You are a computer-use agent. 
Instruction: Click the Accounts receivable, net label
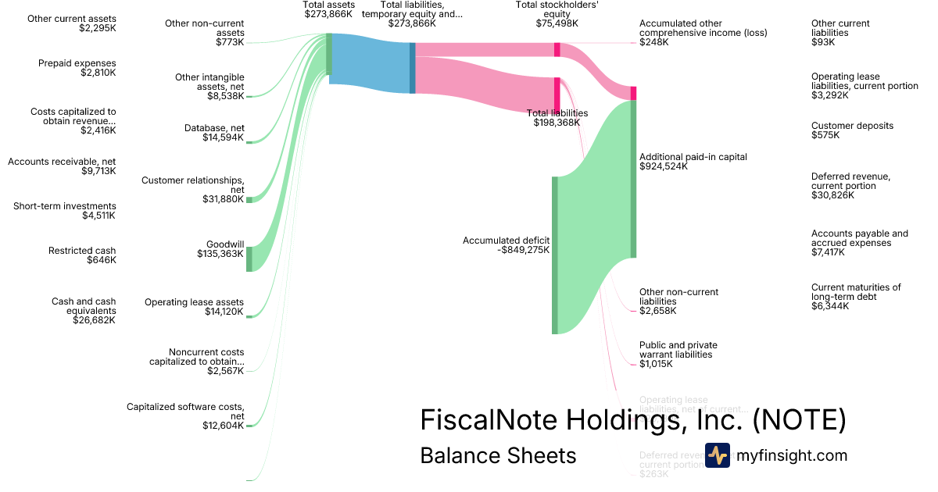(62, 166)
